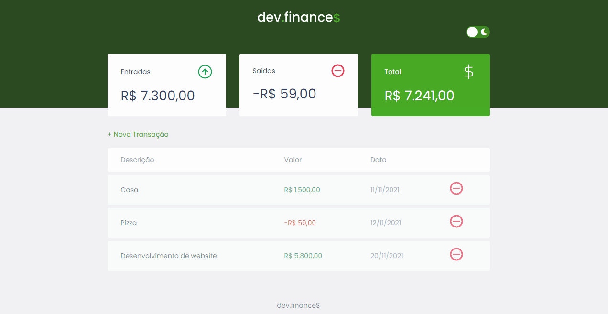Click the Pizza amount -R$ 59,00
The width and height of the screenshot is (608, 314).
[300, 223]
